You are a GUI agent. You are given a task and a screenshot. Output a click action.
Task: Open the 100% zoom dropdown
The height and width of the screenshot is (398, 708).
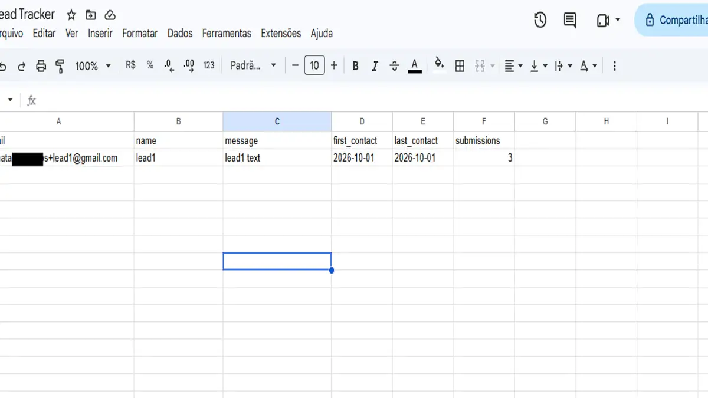point(93,66)
